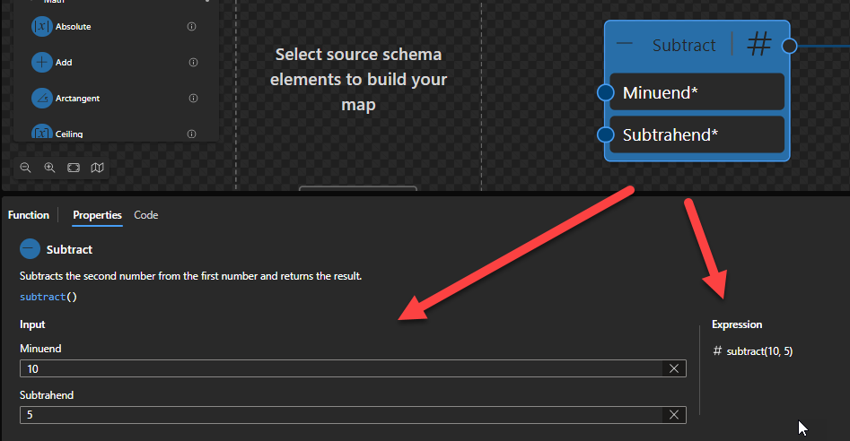Click into the Minuend text field
850x441 pixels.
pos(341,368)
